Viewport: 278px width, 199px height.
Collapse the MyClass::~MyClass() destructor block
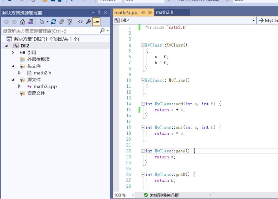click(143, 80)
